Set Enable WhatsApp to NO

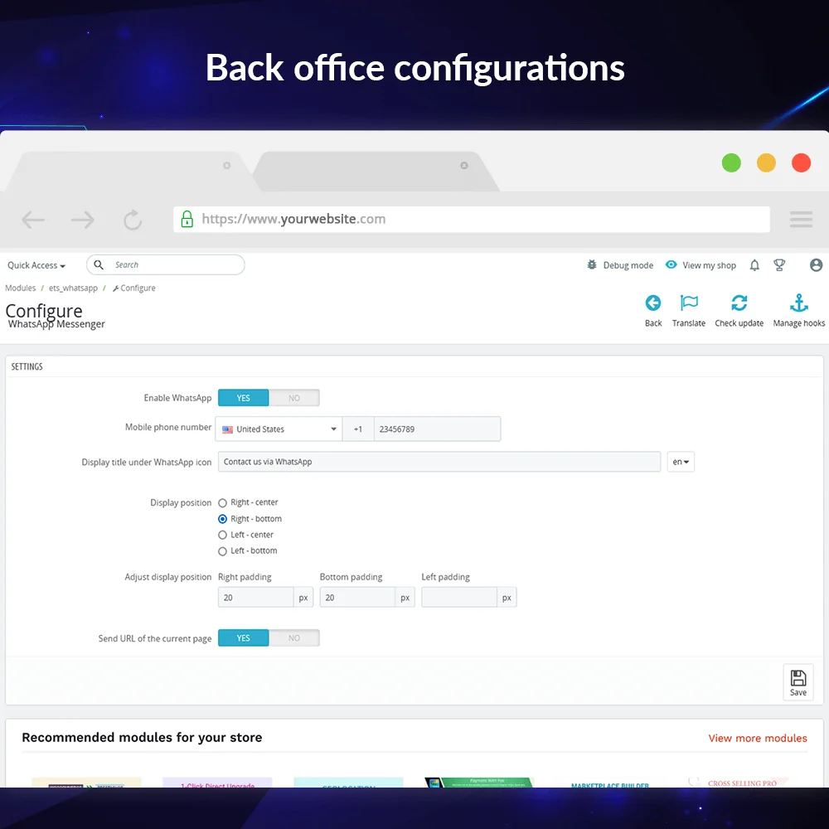294,398
